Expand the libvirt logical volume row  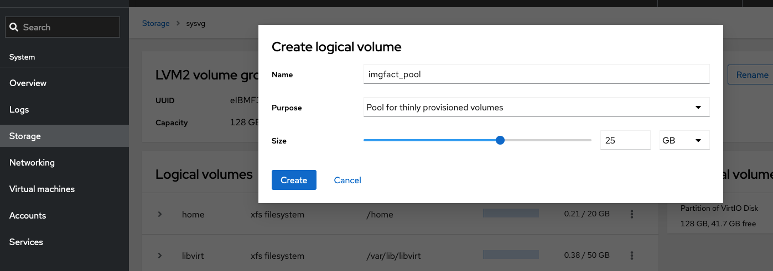(x=160, y=256)
